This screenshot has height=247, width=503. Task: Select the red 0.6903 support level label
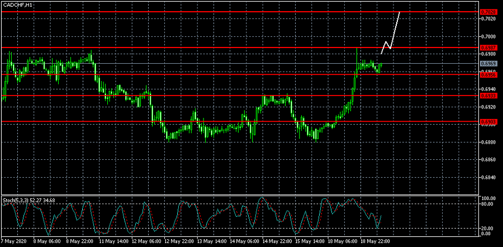click(488, 121)
